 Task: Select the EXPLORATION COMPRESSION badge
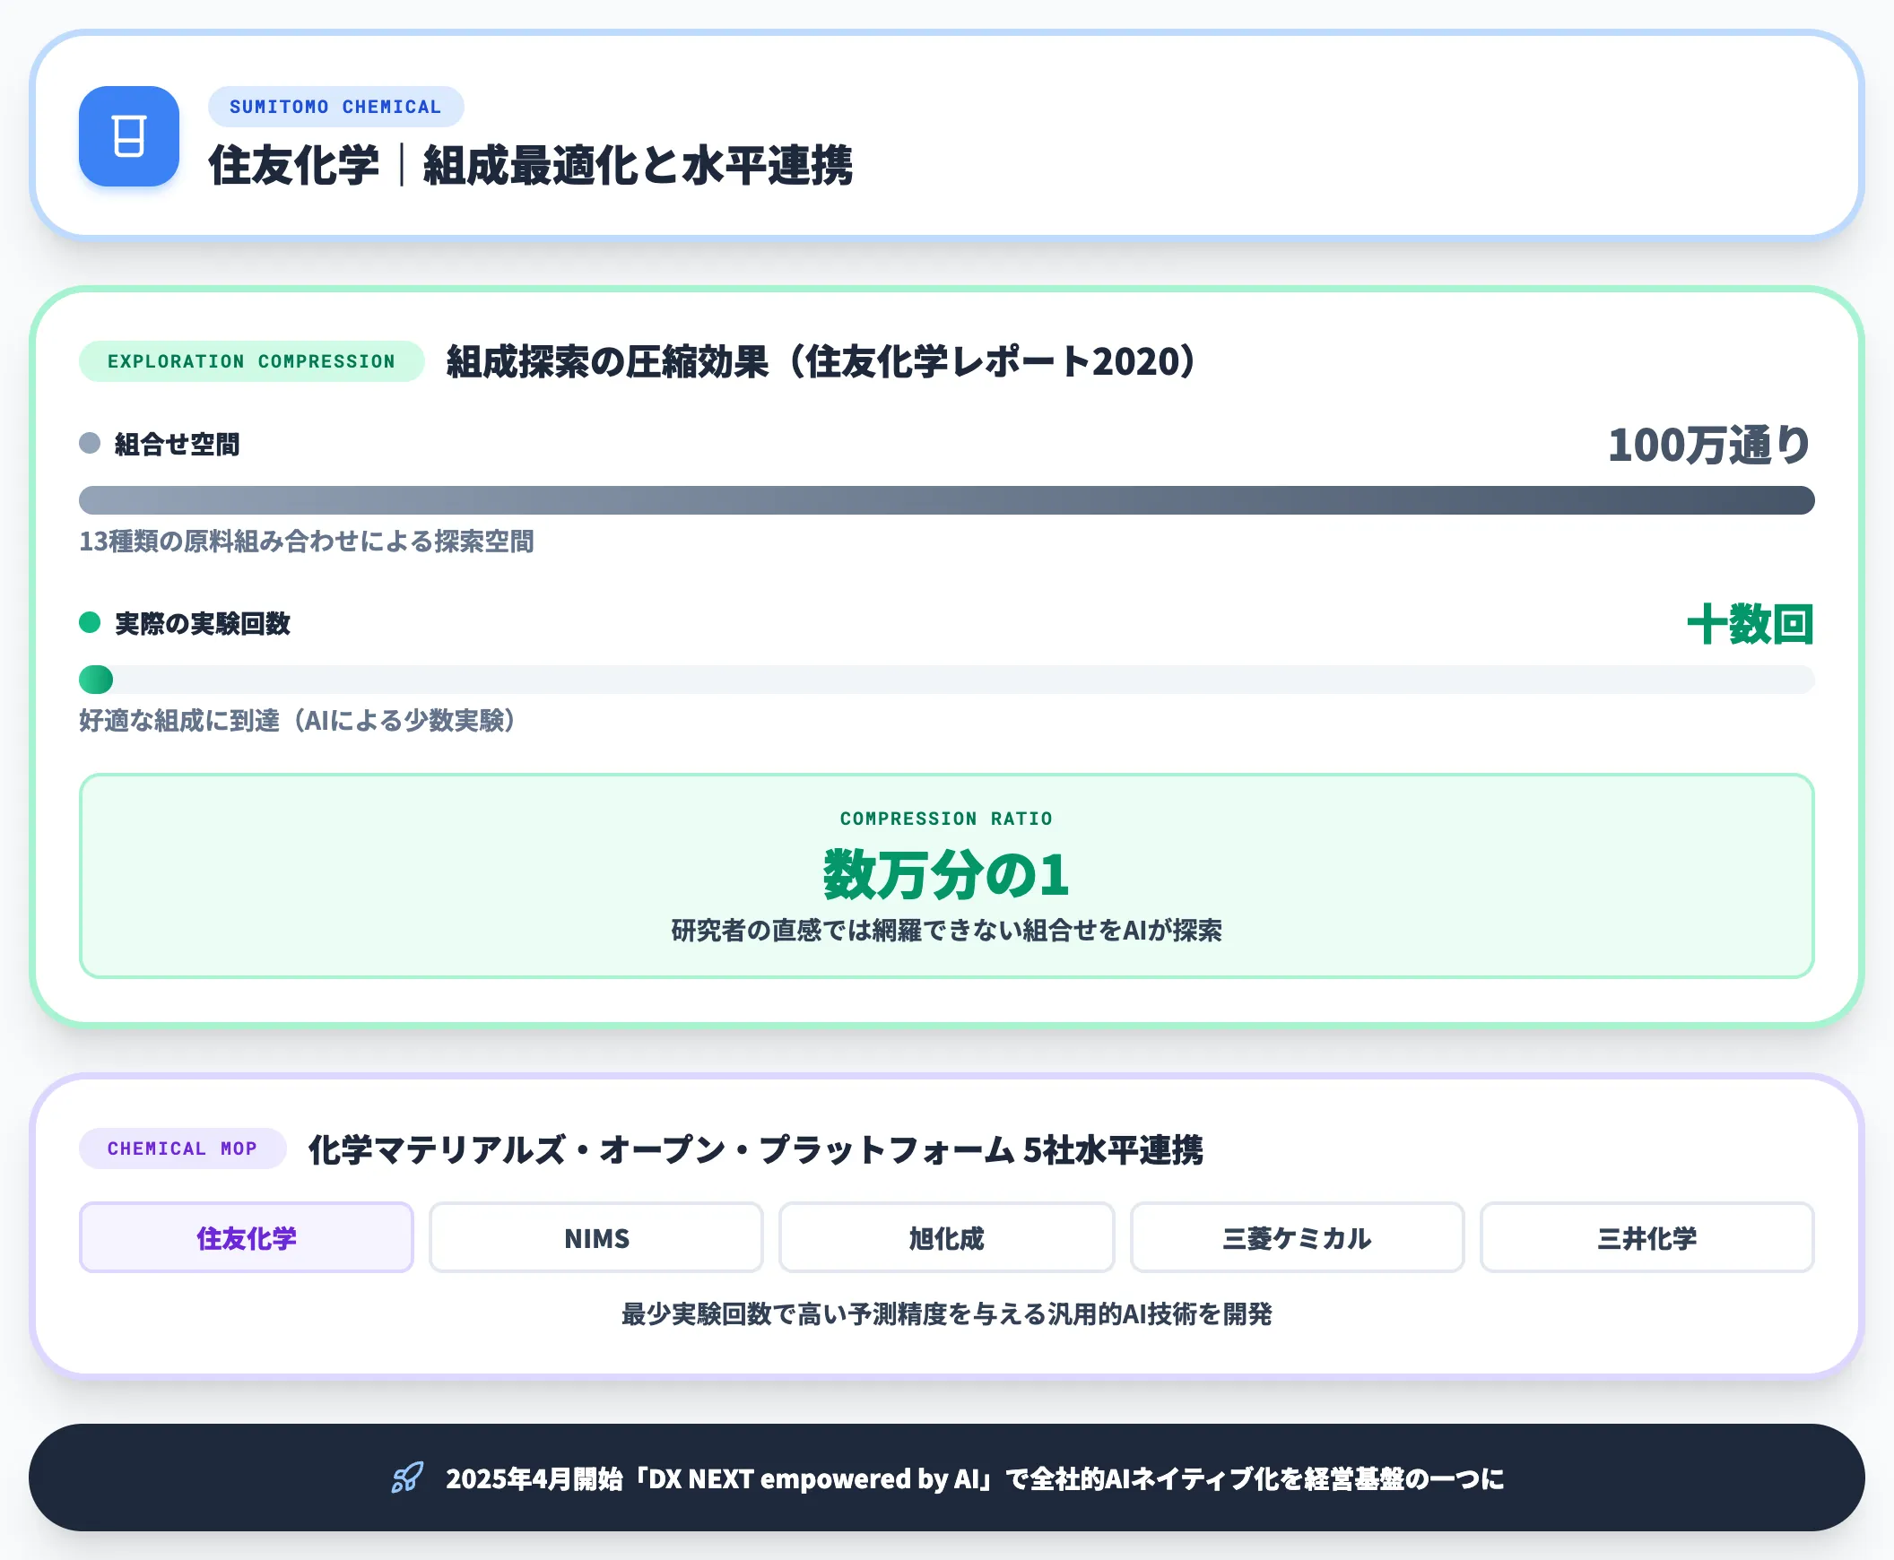(252, 361)
